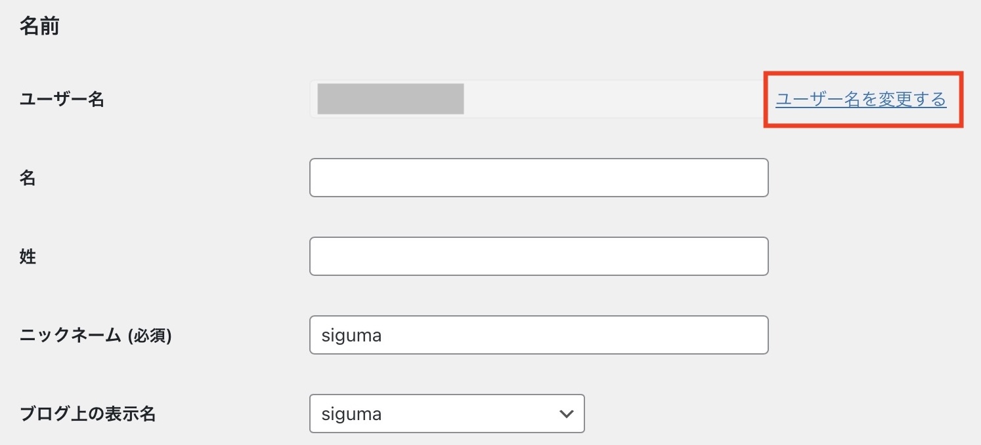This screenshot has height=445, width=981.
Task: Click the chevron arrow on display name dropdown
Action: coord(565,414)
